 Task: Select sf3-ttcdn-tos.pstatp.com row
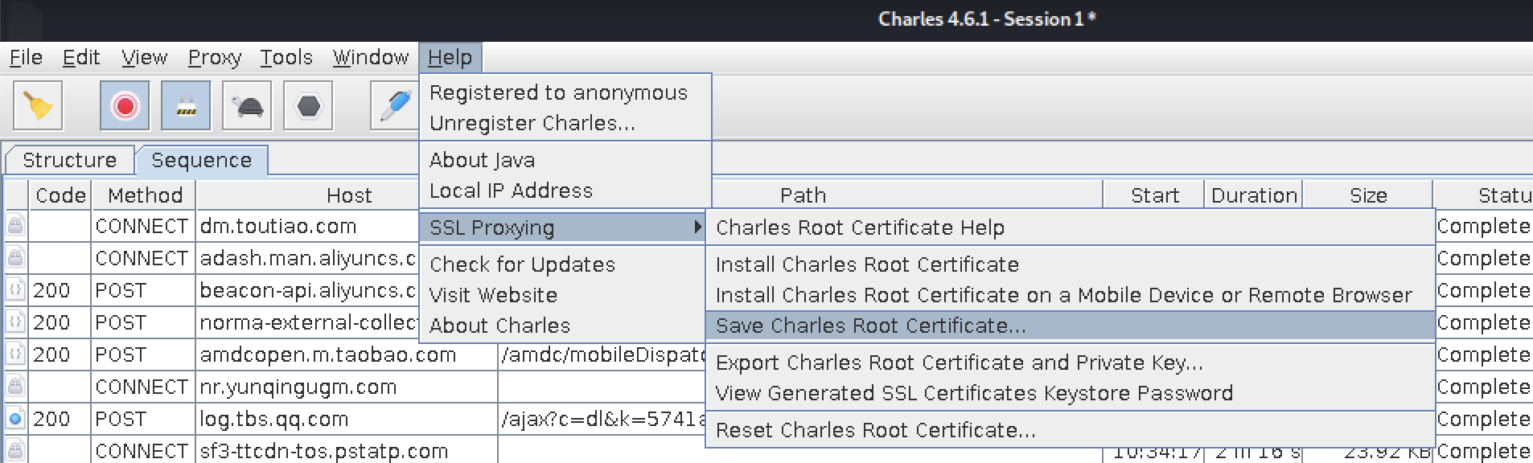347,450
